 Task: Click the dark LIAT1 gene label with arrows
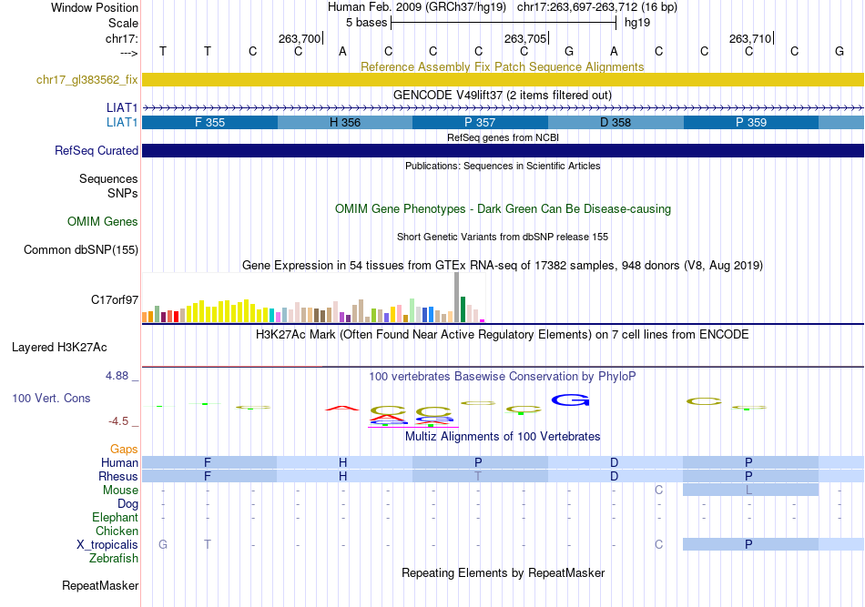tap(122, 107)
